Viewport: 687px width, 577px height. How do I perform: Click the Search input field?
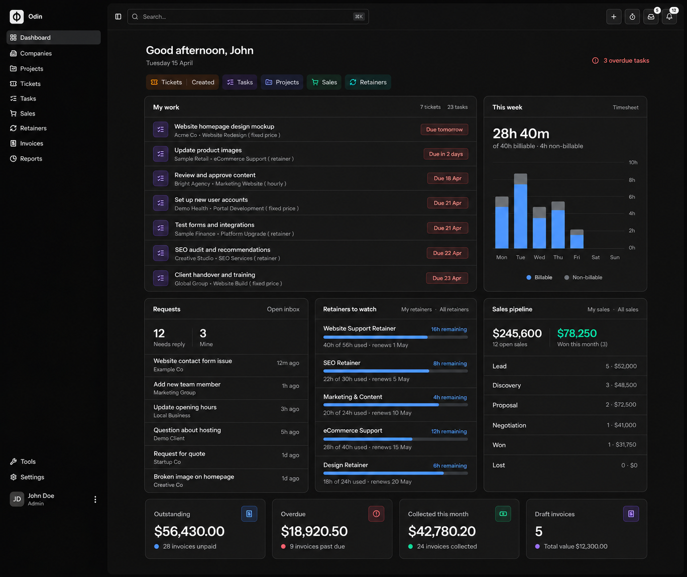coord(248,17)
